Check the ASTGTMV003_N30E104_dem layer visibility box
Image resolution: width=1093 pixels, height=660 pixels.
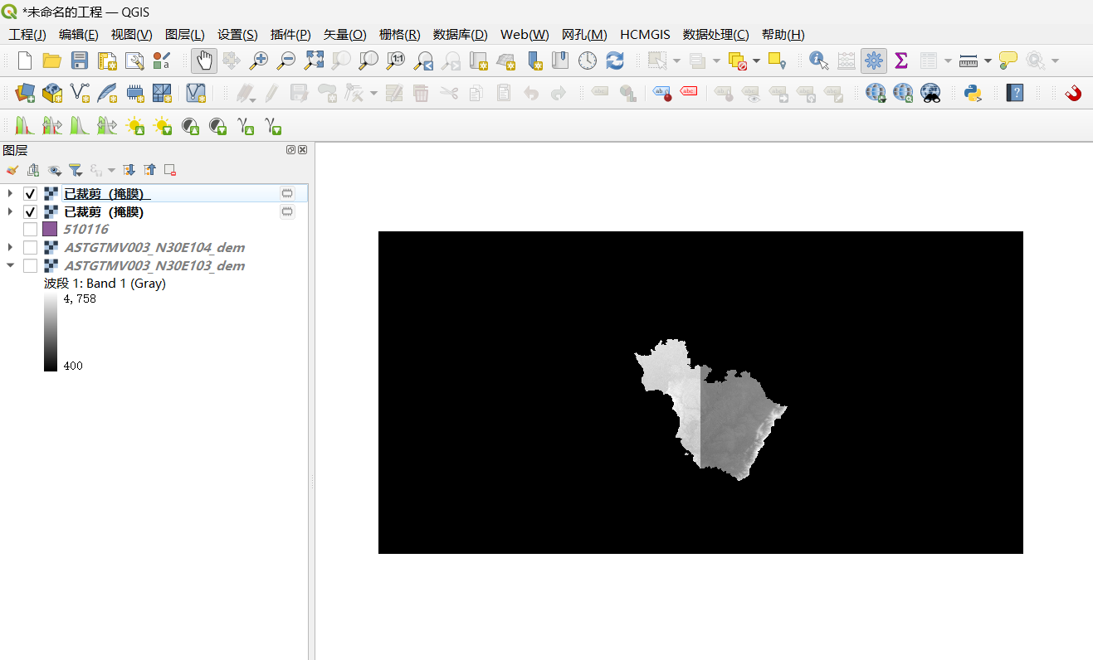pyautogui.click(x=30, y=247)
